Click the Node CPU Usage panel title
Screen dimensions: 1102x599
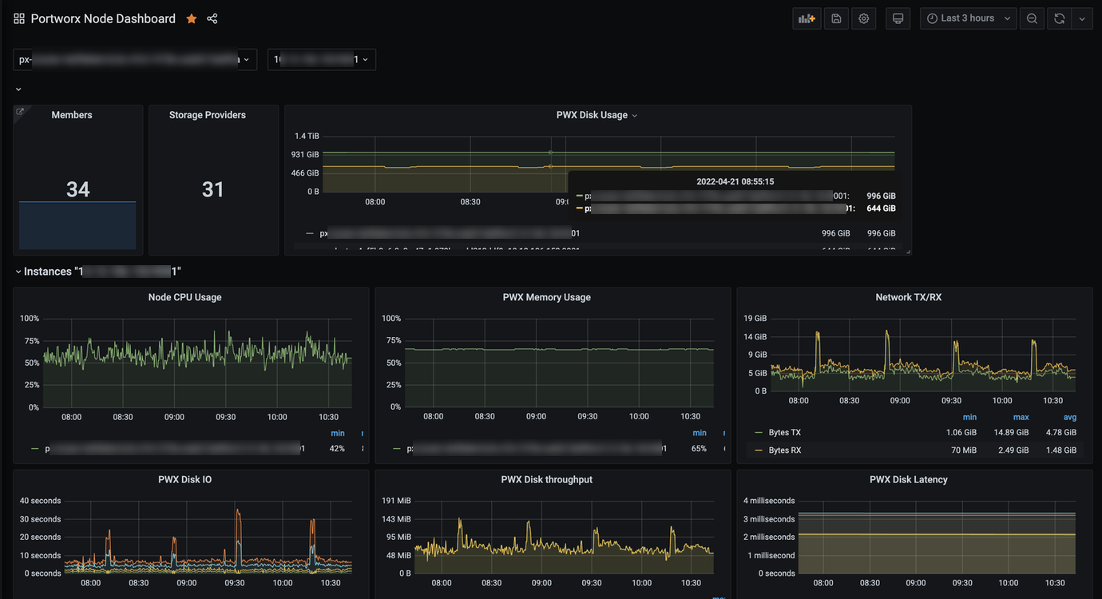coord(184,296)
